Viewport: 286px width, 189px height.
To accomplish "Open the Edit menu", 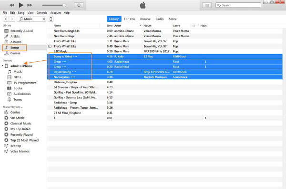I will (12, 13).
